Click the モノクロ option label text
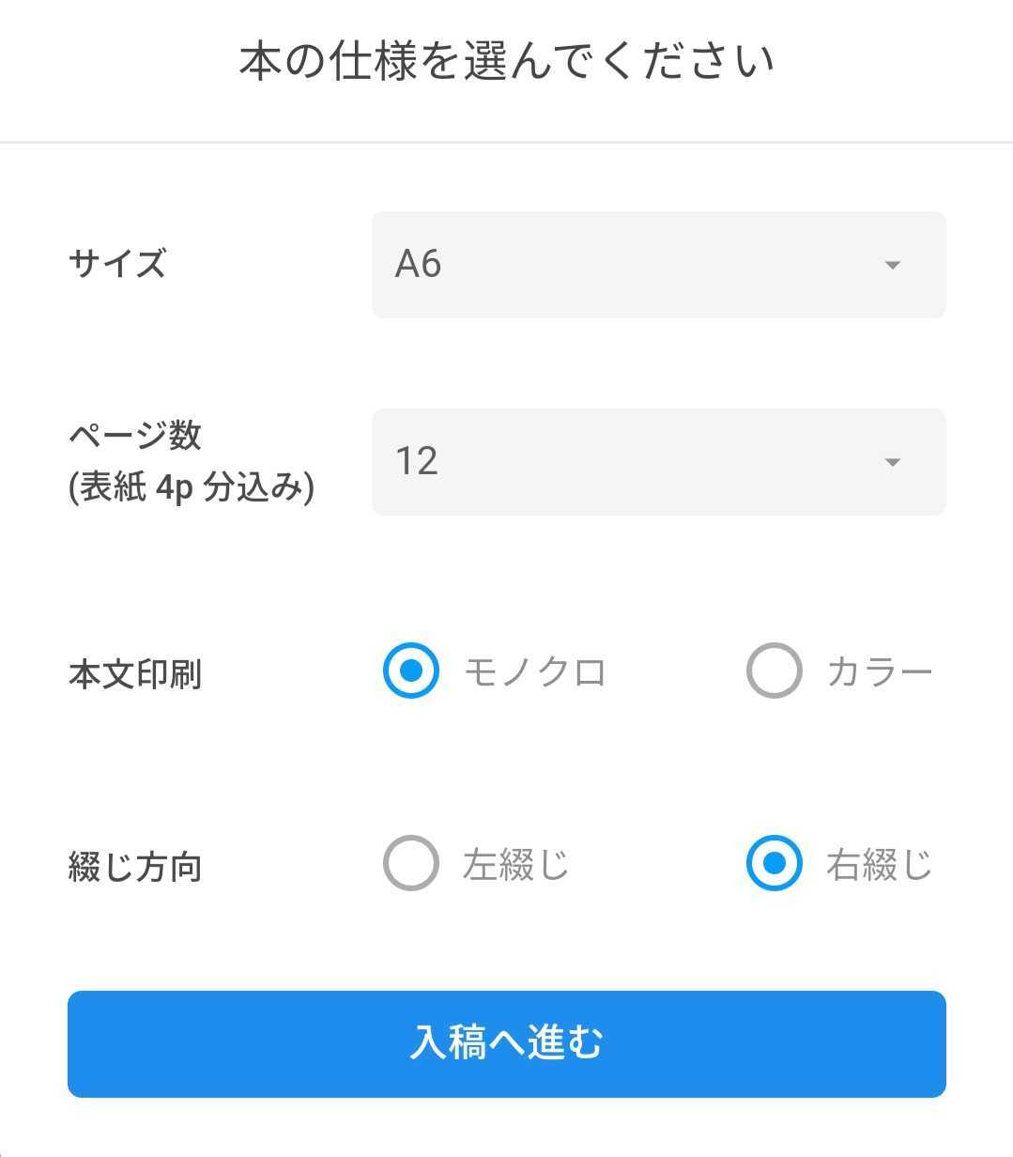This screenshot has height=1157, width=1013. 535,672
